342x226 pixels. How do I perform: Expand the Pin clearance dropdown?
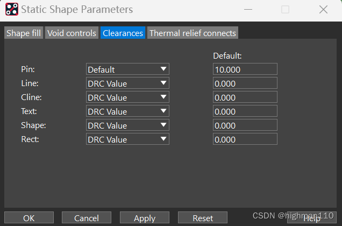(x=127, y=69)
